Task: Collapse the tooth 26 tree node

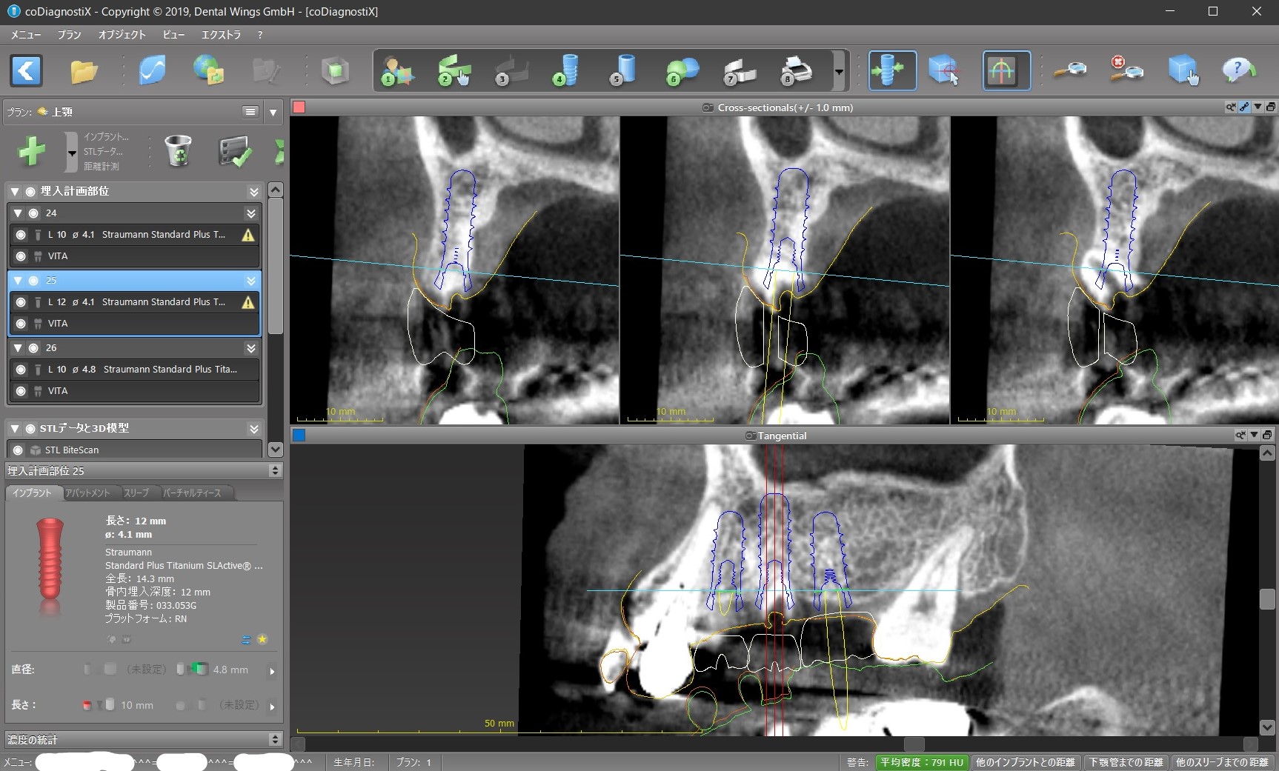Action: click(x=18, y=348)
